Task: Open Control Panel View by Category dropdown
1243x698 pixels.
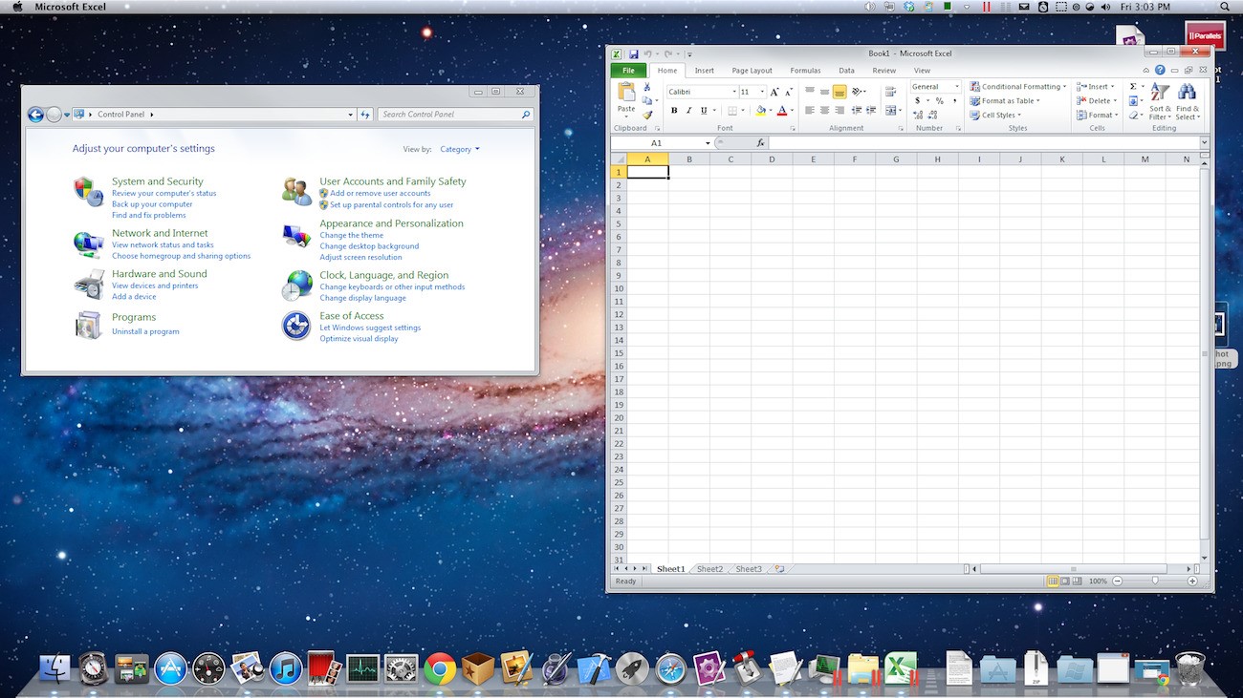Action: [x=460, y=149]
